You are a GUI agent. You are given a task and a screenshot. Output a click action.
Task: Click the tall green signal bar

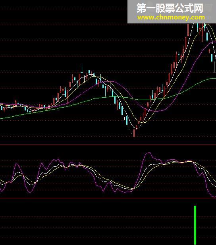[195, 225]
